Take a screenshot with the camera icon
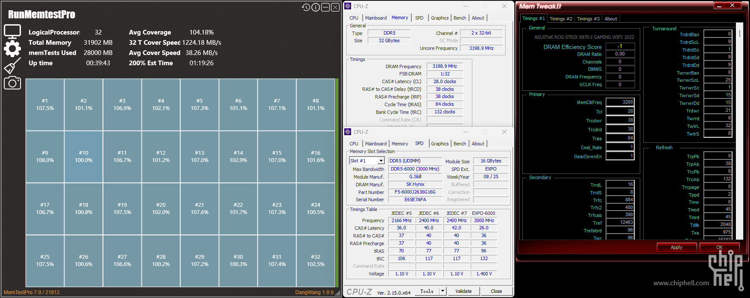The height and width of the screenshot is (298, 750). (x=12, y=83)
